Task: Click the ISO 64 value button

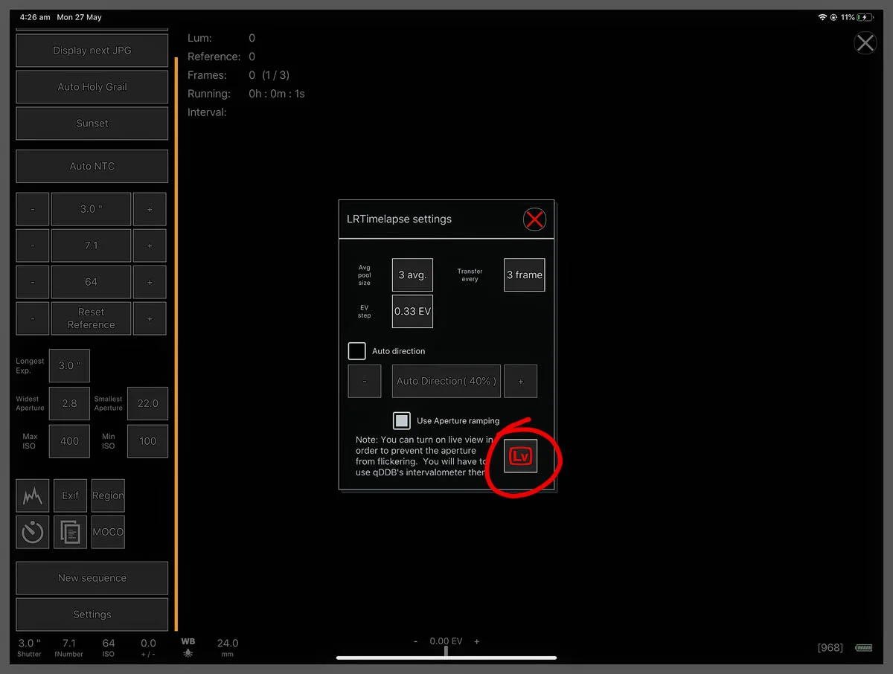Action: pos(91,282)
